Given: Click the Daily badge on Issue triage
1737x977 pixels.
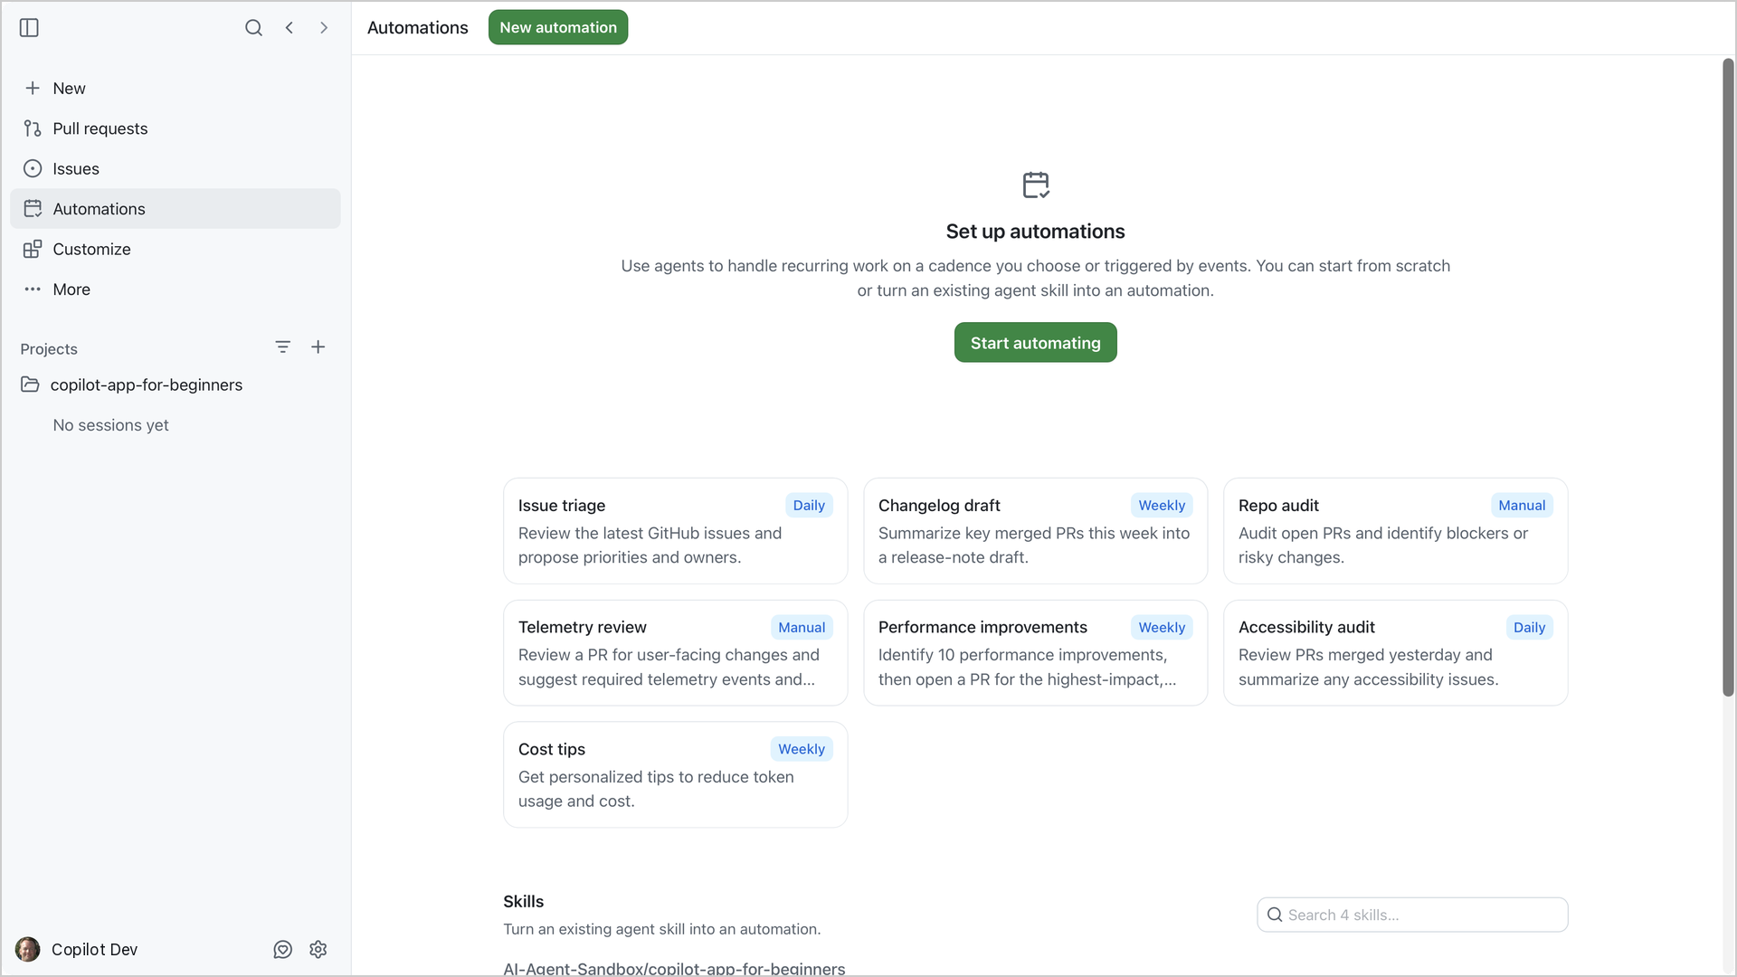Looking at the screenshot, I should tap(809, 506).
